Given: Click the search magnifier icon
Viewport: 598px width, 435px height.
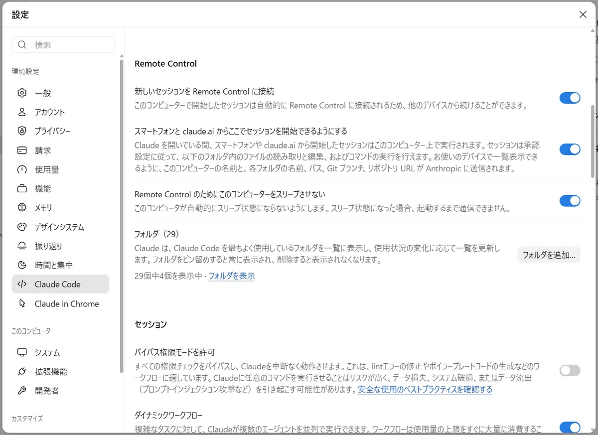Looking at the screenshot, I should [22, 45].
